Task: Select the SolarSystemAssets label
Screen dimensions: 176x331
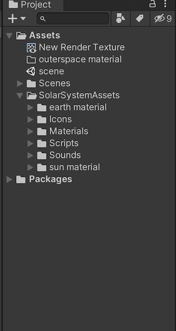Action: tap(79, 95)
